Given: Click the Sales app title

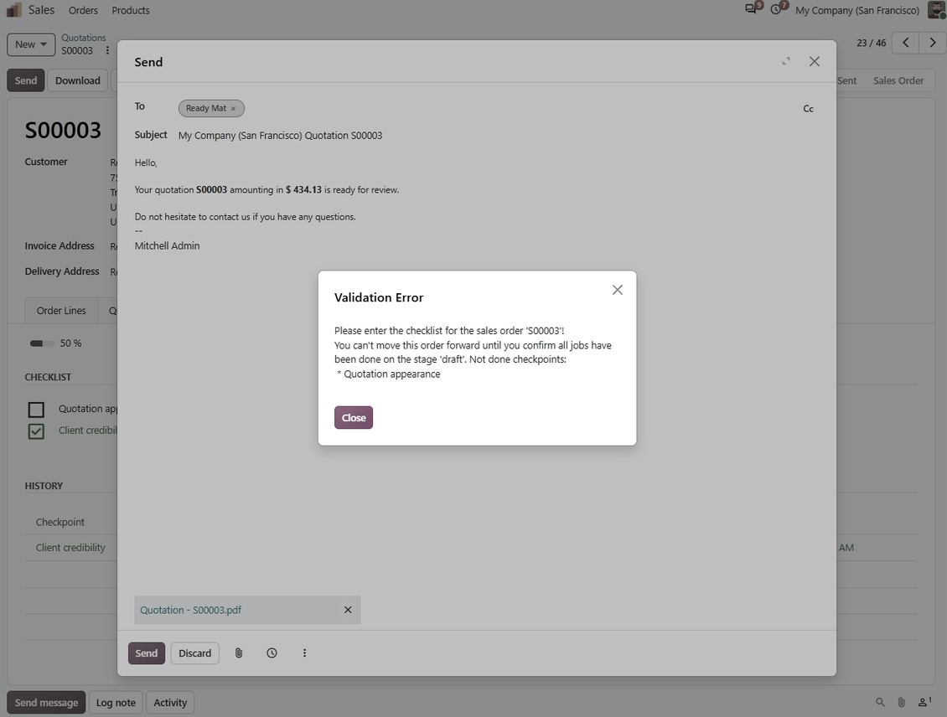Looking at the screenshot, I should (x=41, y=10).
